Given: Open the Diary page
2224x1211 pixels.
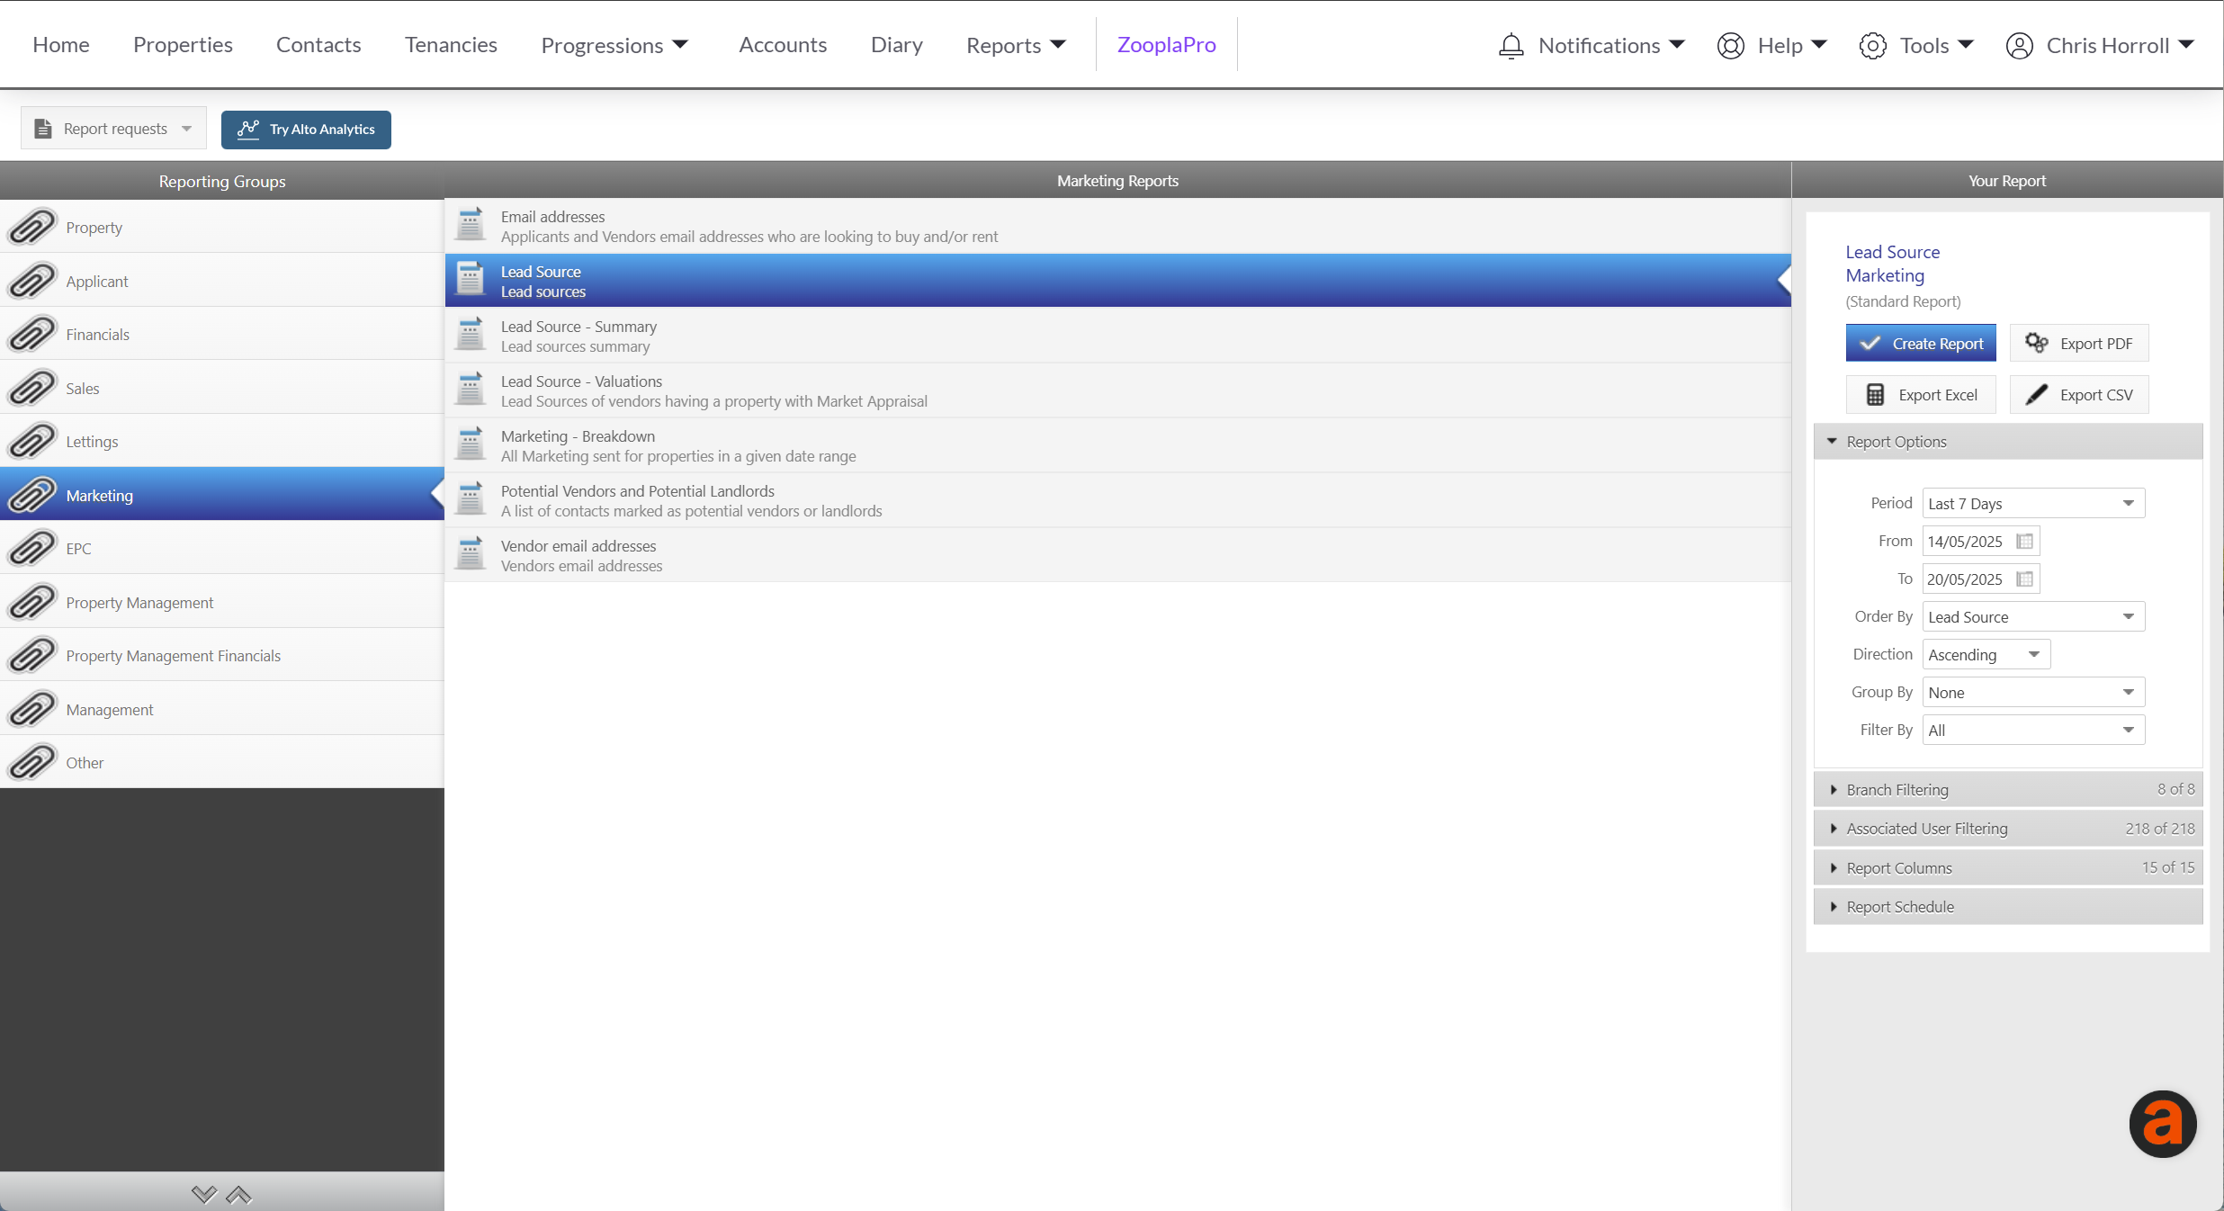Looking at the screenshot, I should (x=897, y=45).
